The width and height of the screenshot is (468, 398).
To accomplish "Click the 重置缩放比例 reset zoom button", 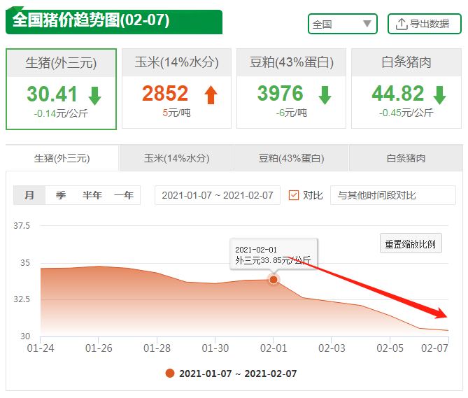I will pos(411,243).
